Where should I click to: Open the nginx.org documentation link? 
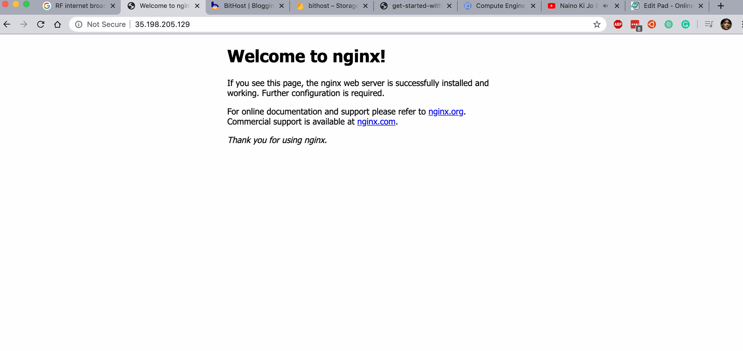click(x=446, y=112)
